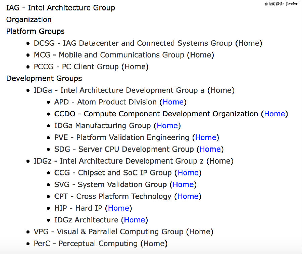Click the 'IDGa Manufacturing Group' text

click(102, 126)
